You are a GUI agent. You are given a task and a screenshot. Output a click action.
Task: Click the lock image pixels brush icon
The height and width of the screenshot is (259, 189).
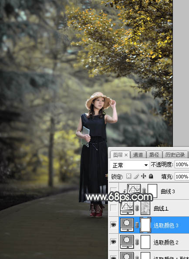point(136,176)
